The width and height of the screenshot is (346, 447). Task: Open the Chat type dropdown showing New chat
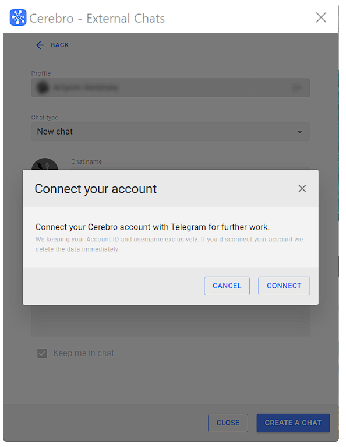(171, 132)
